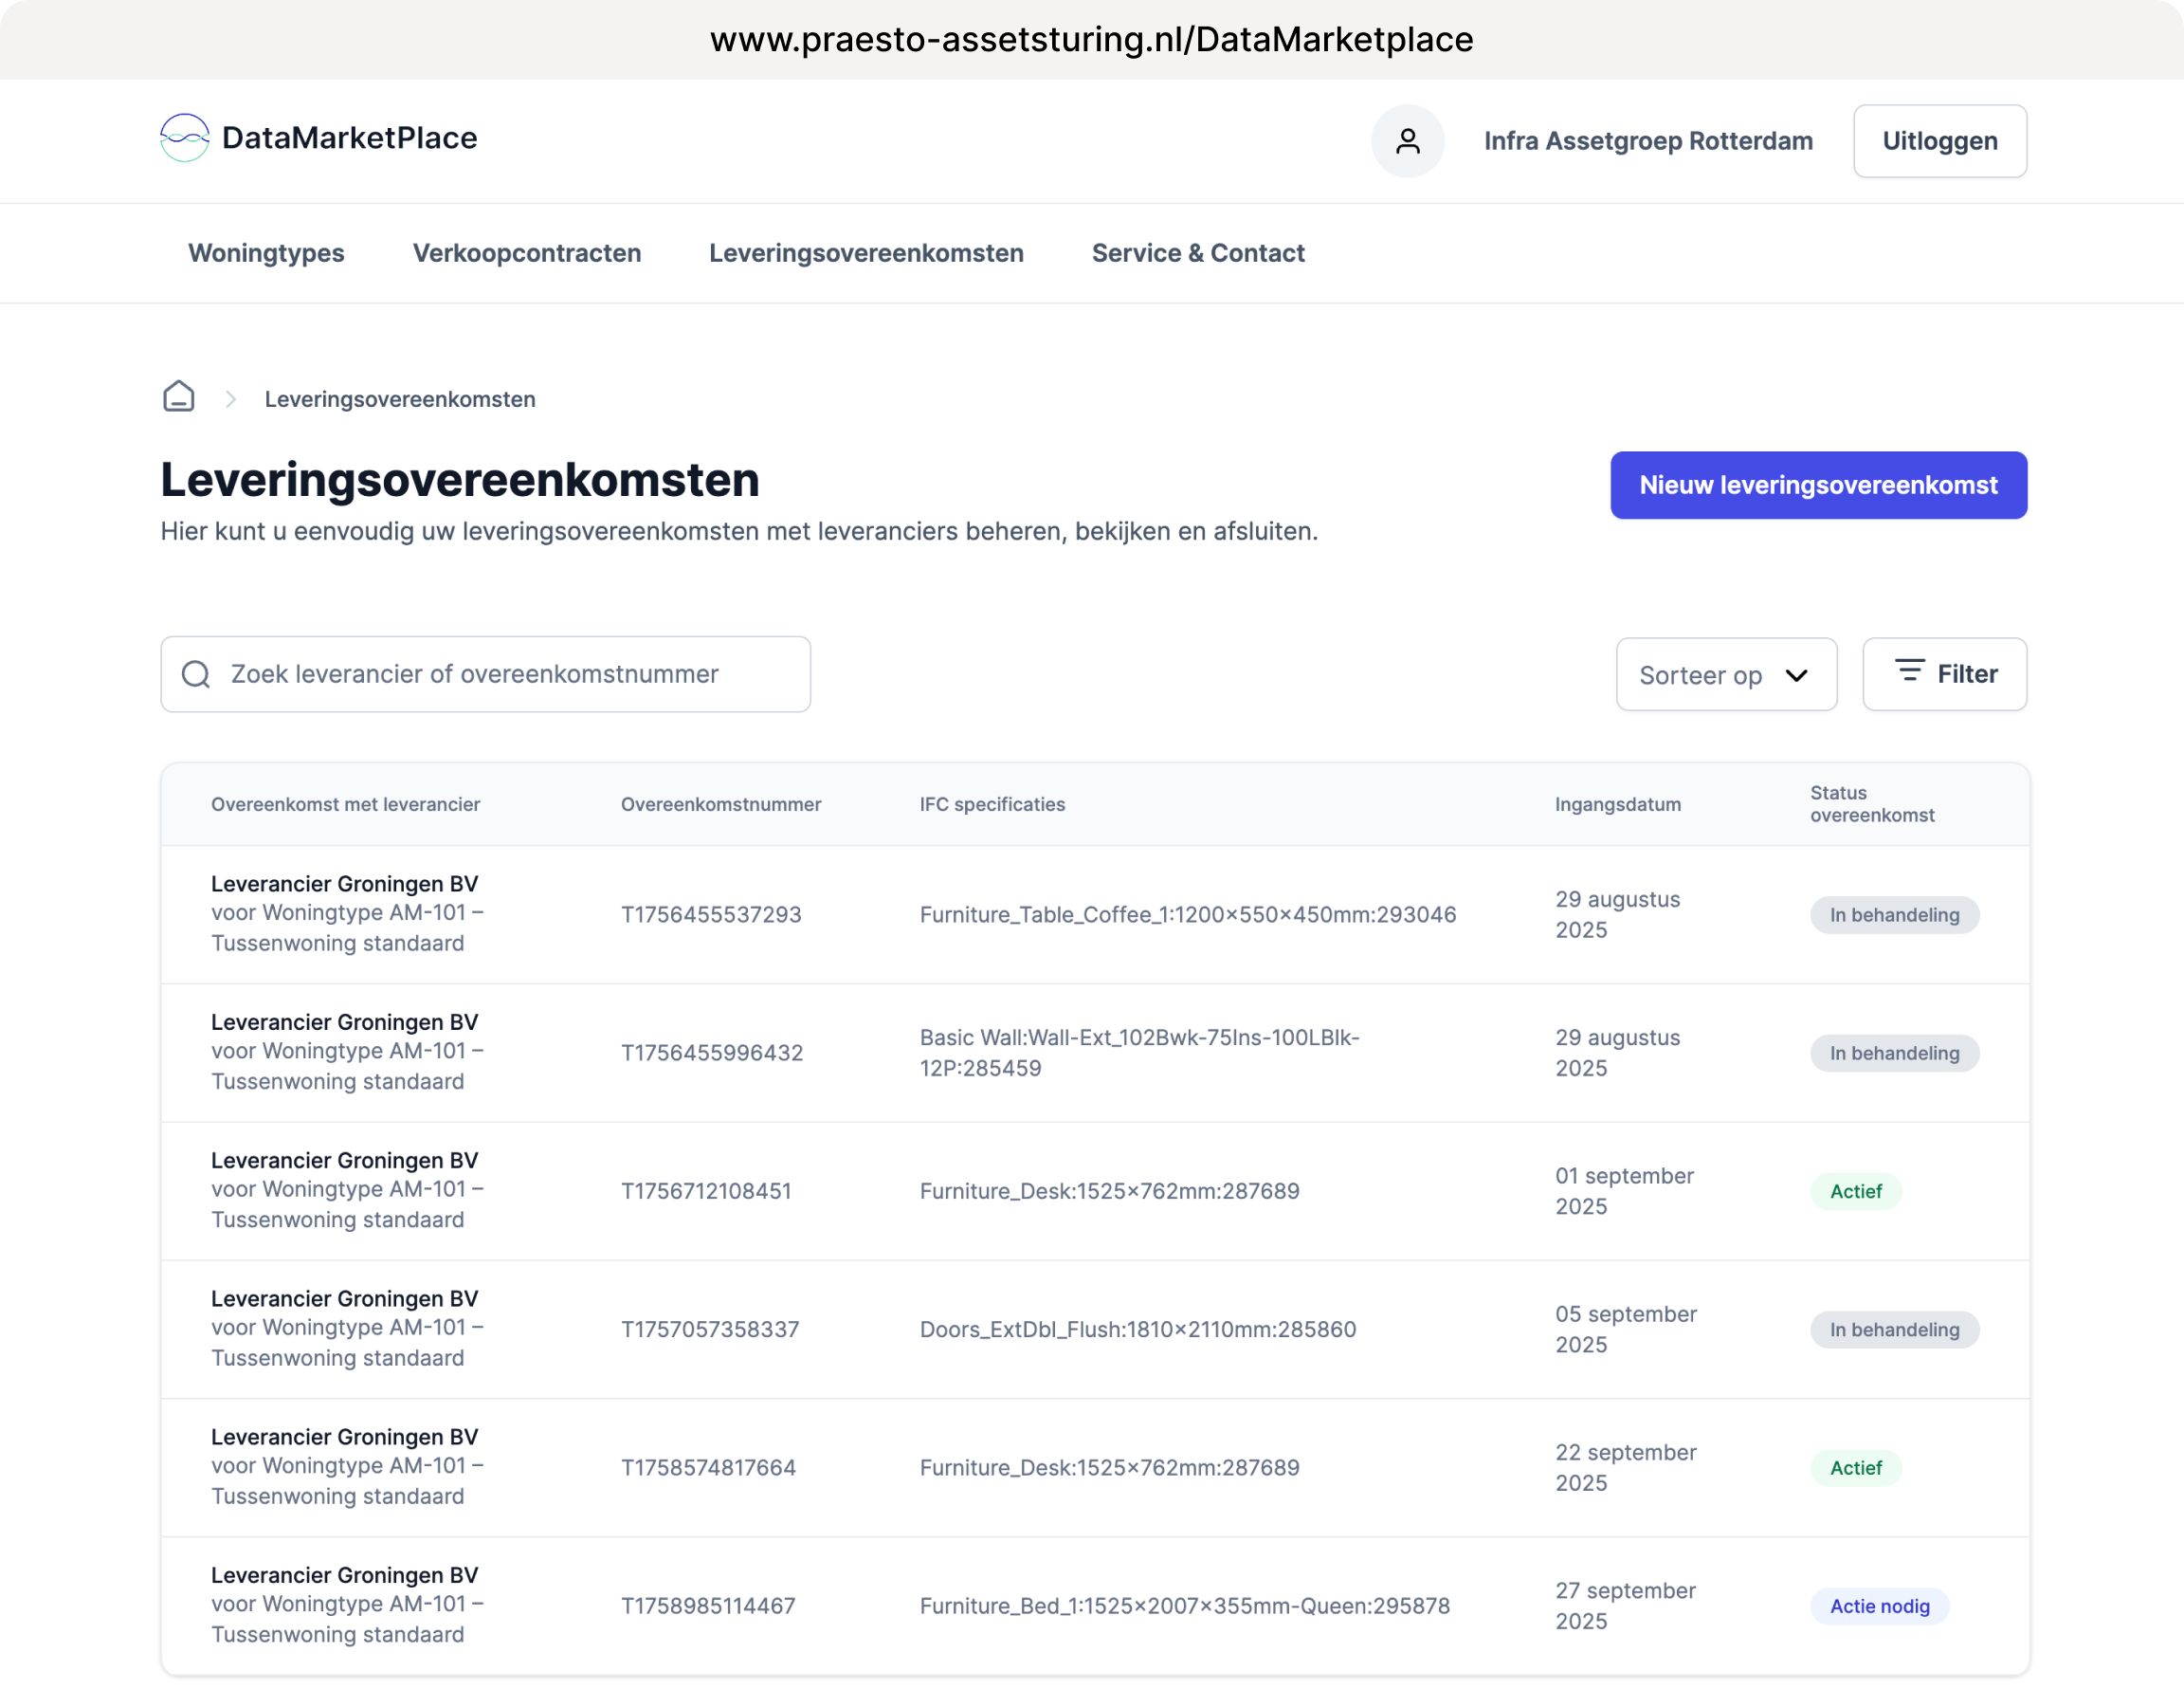Click the breadcrumb chevron separator

tap(231, 399)
